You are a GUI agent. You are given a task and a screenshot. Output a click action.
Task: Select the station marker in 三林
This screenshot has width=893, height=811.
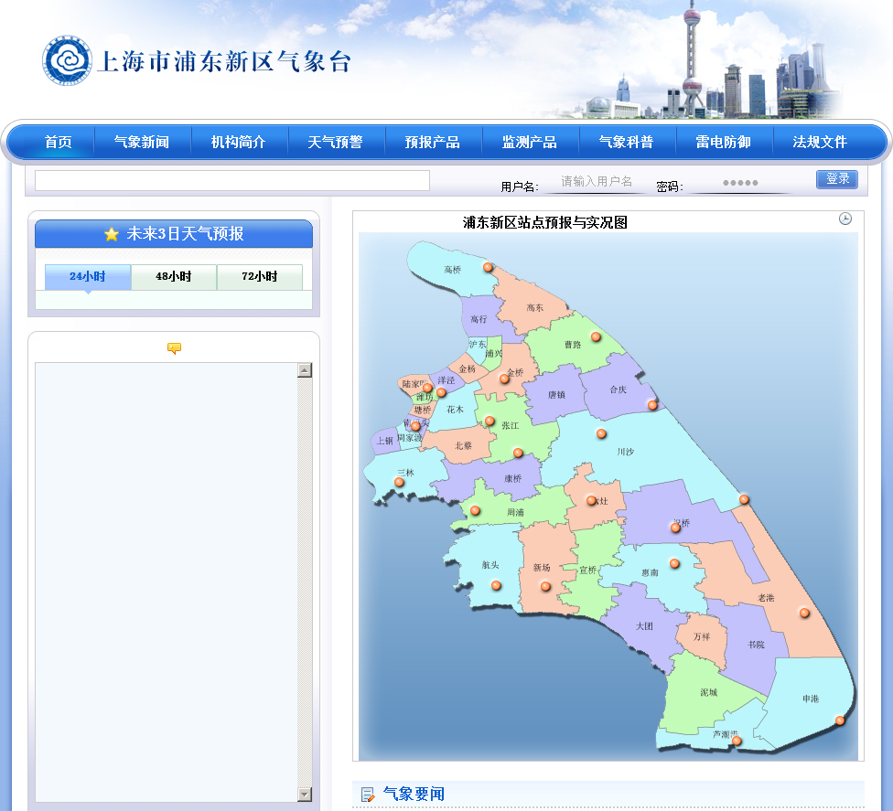click(x=399, y=482)
